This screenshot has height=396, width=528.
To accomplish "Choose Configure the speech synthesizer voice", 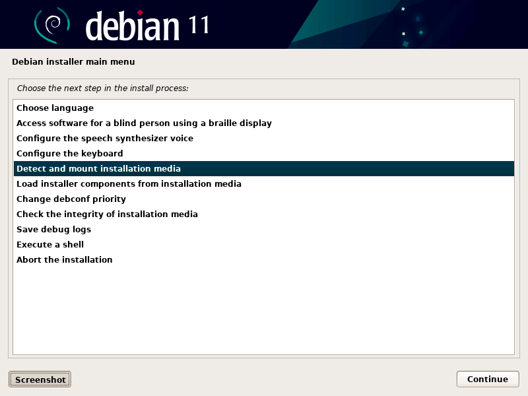I will (264, 138).
